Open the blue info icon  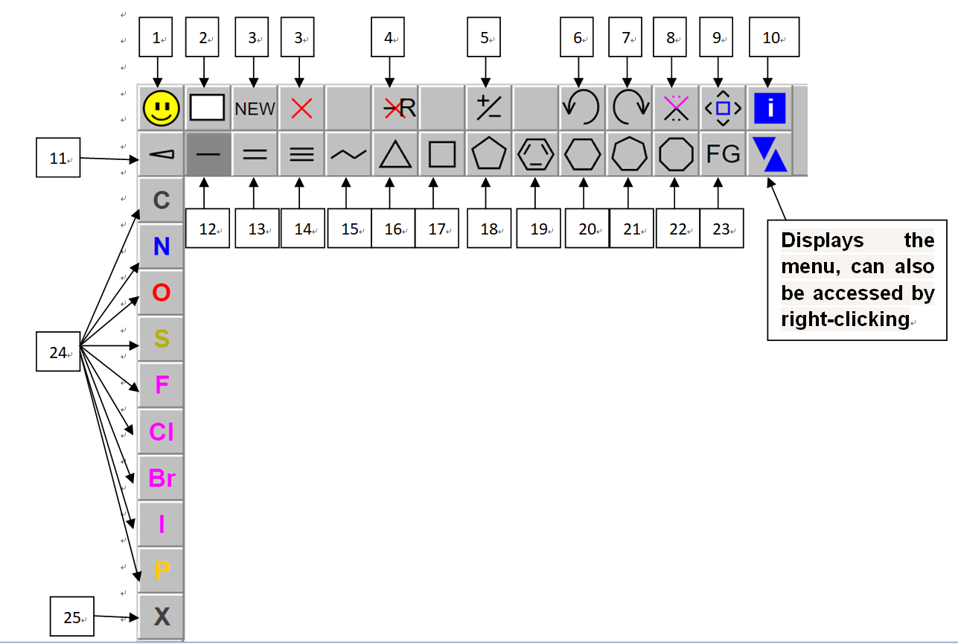(x=770, y=109)
